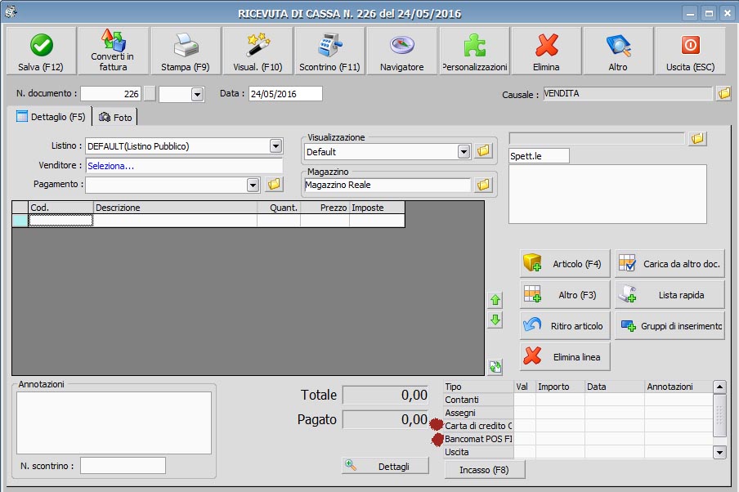Open Dettagli with magnifier icon

385,466
